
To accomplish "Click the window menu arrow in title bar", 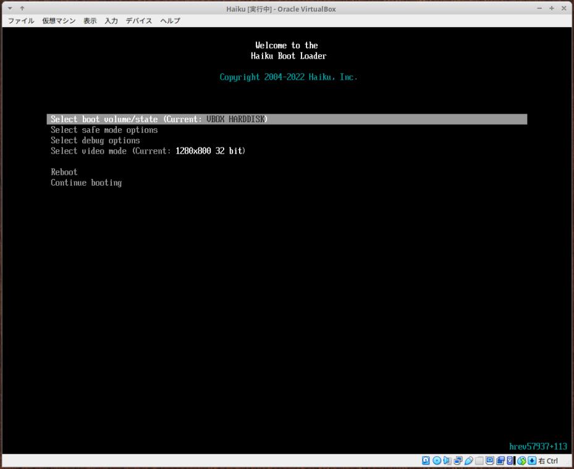I will pyautogui.click(x=11, y=8).
